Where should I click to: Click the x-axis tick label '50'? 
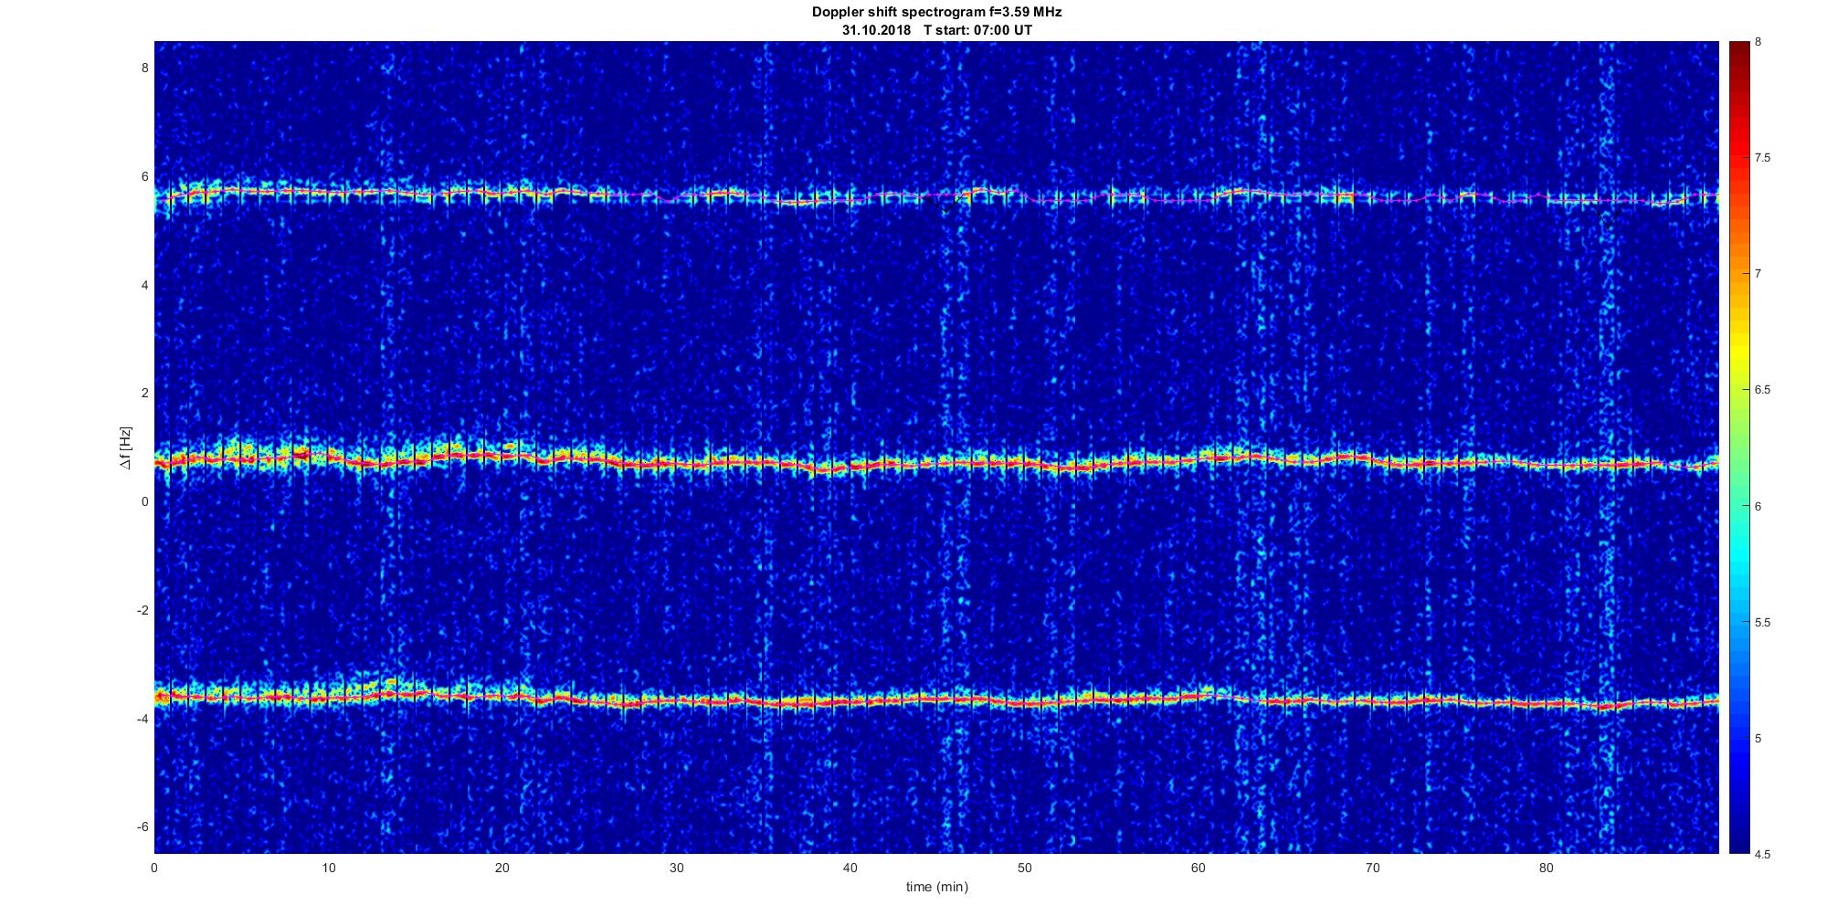1024,868
